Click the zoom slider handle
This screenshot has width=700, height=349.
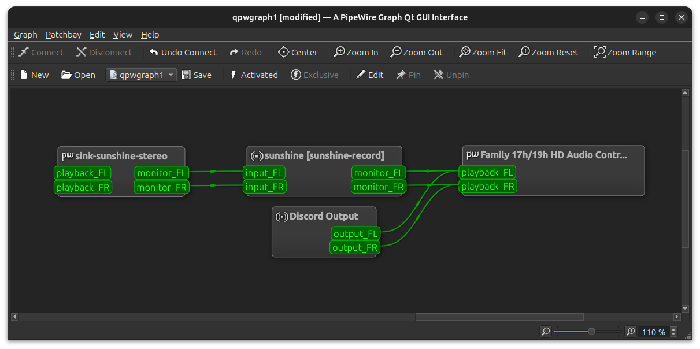click(x=591, y=332)
